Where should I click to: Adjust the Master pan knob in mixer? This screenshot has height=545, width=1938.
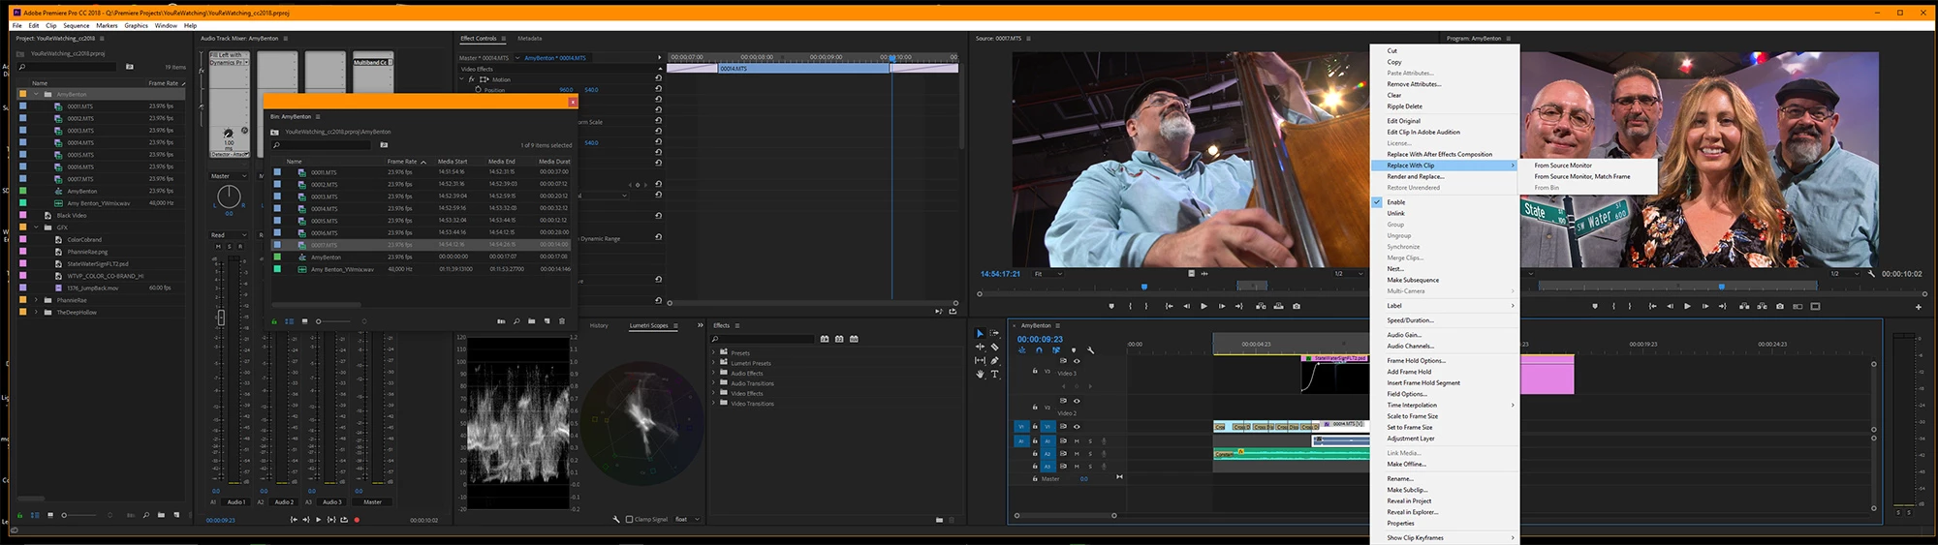(x=229, y=197)
